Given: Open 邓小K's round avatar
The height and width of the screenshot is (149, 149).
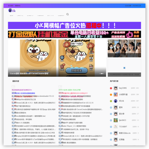Looking at the screenshot, I should pos(116,101).
